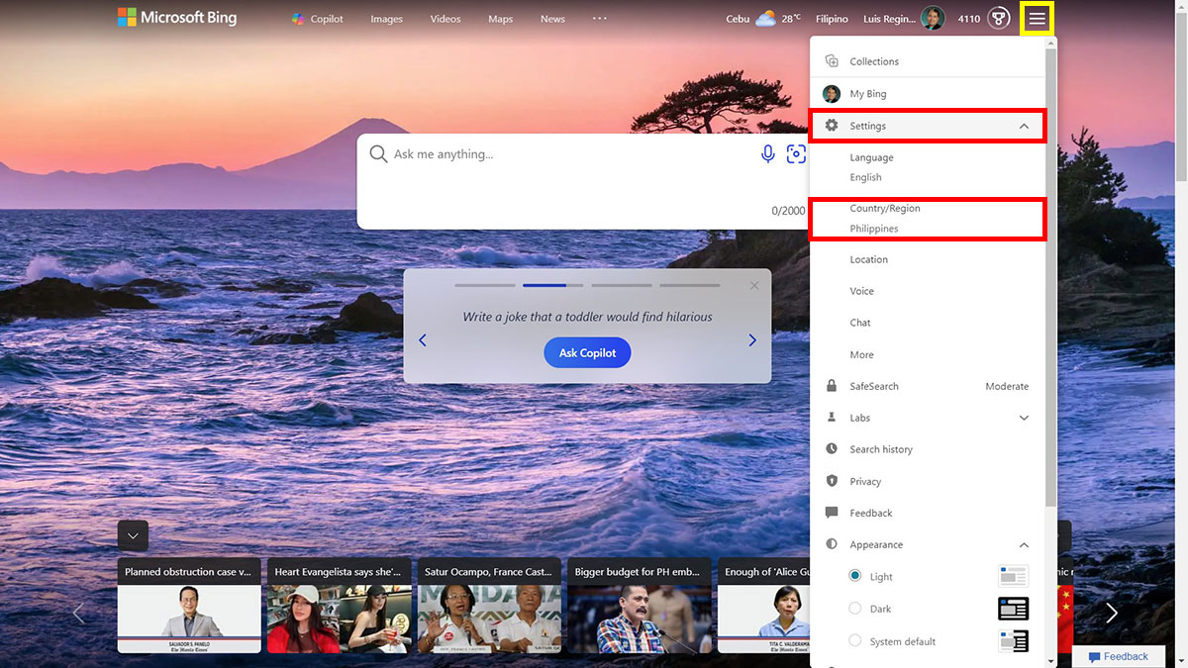Click the Ask Copilot button
Image resolution: width=1188 pixels, height=668 pixels.
point(587,352)
